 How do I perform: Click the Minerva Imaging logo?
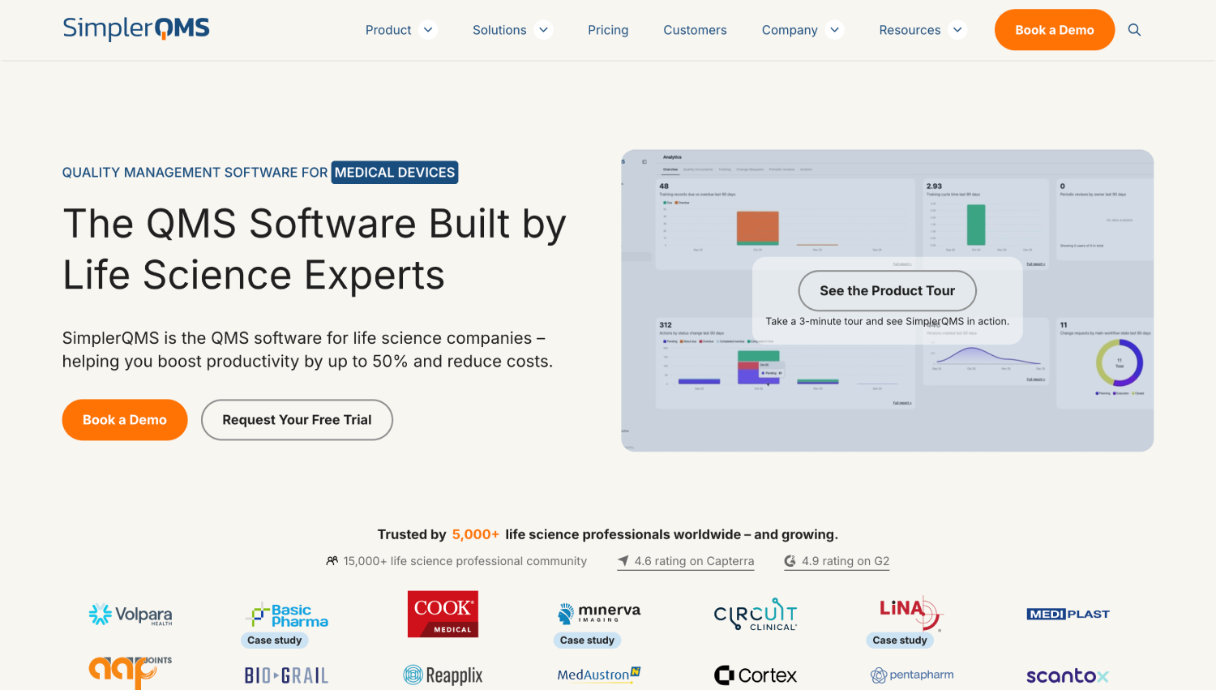[x=599, y=613]
